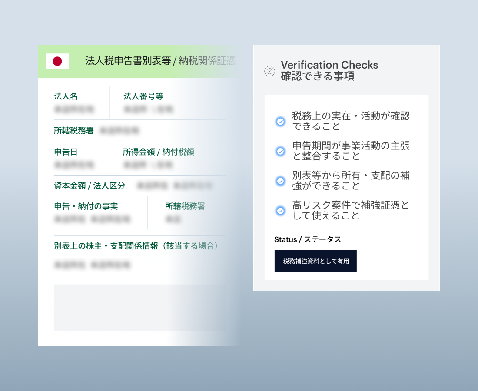Click the 法人名 field label
This screenshot has height=391, width=478.
pyautogui.click(x=66, y=96)
